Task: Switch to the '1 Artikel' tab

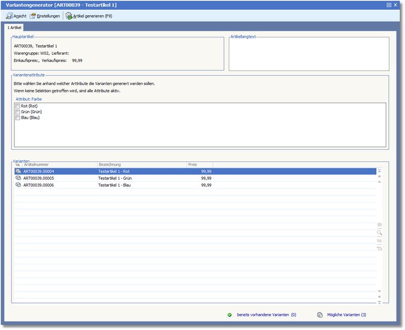Action: (x=15, y=28)
